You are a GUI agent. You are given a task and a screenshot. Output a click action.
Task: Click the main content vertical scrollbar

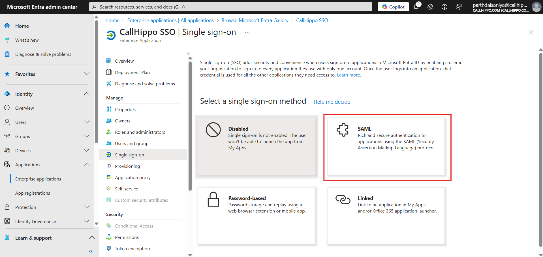click(x=541, y=150)
